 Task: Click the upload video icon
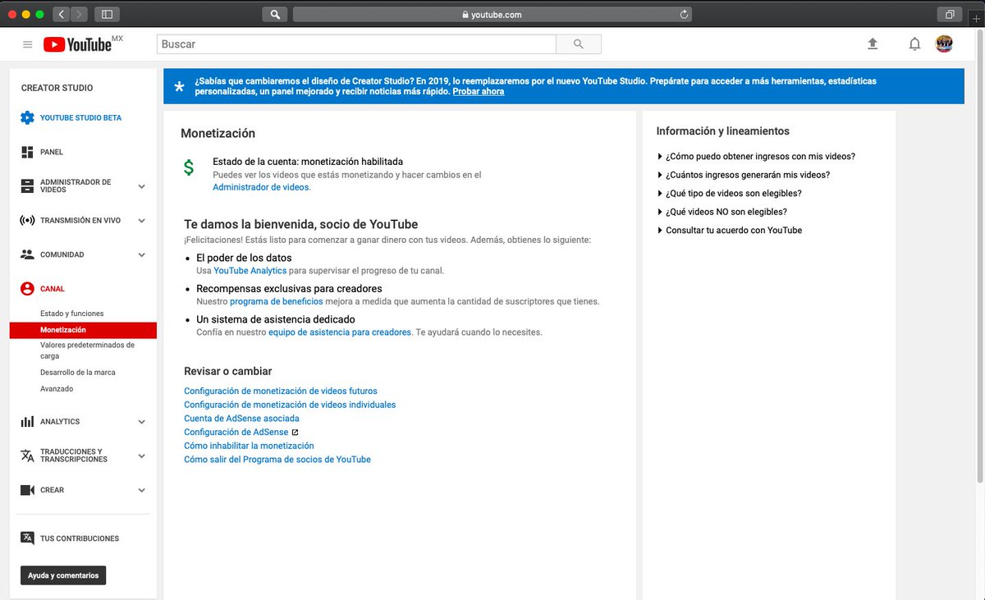coord(873,44)
